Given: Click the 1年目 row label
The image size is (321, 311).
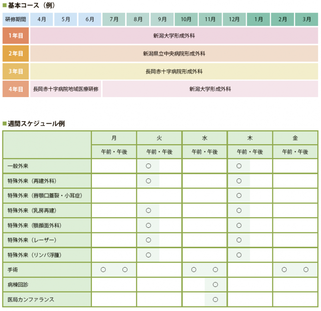Looking at the screenshot, I should [16, 36].
